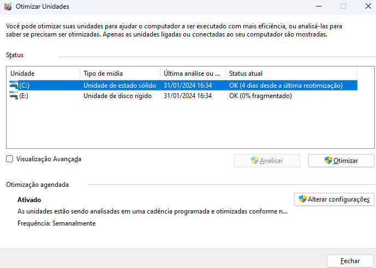The image size is (376, 268).
Task: Click the date 31/01/2024 16:34 in E: row
Action: (x=188, y=96)
